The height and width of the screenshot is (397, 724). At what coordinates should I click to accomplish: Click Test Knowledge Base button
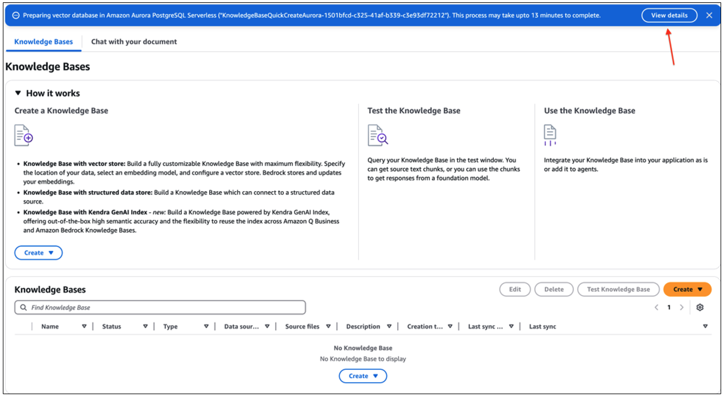(618, 289)
